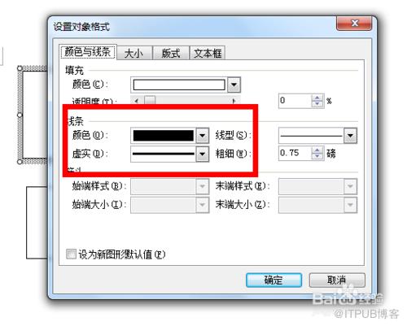This screenshot has height=326, width=407.
Task: Click the transparency slider left arrow
Action: tap(137, 101)
